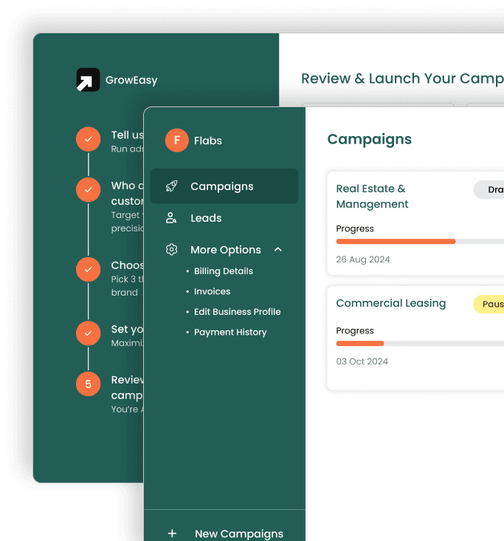Select the fourth completed step checkmark

tap(88, 333)
